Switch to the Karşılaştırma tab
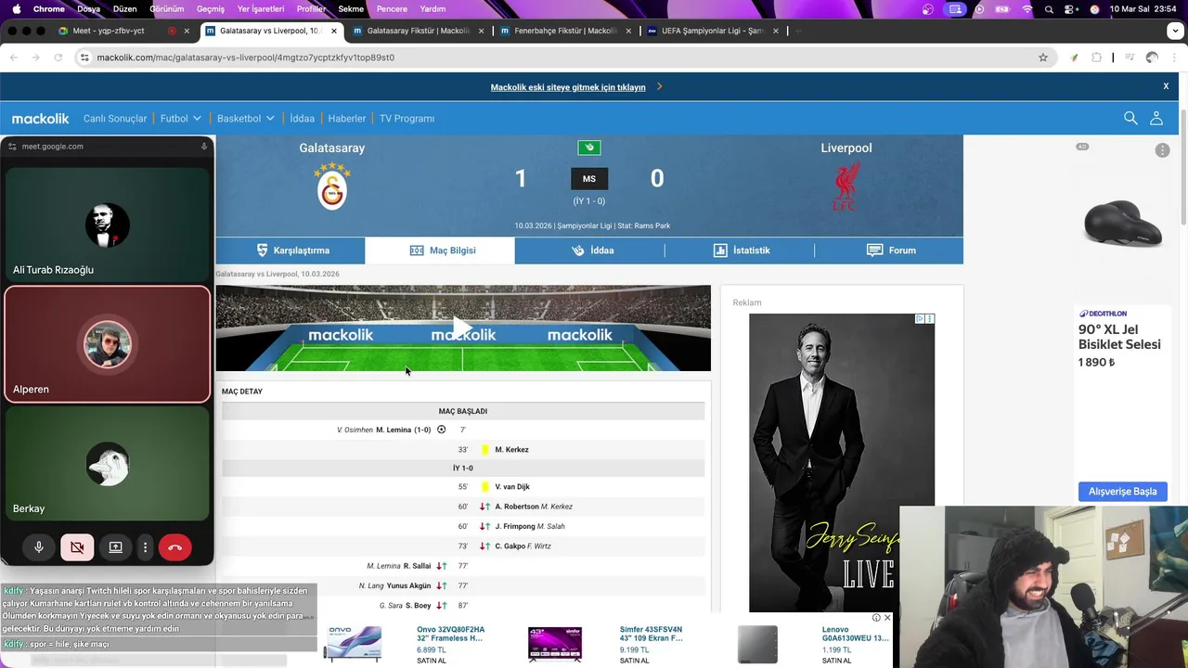Screen dimensions: 1188x668 click(291, 250)
